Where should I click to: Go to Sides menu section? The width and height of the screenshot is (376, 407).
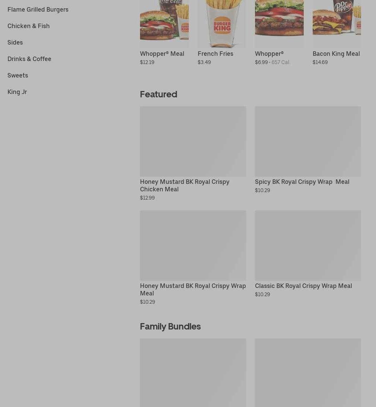click(x=15, y=42)
